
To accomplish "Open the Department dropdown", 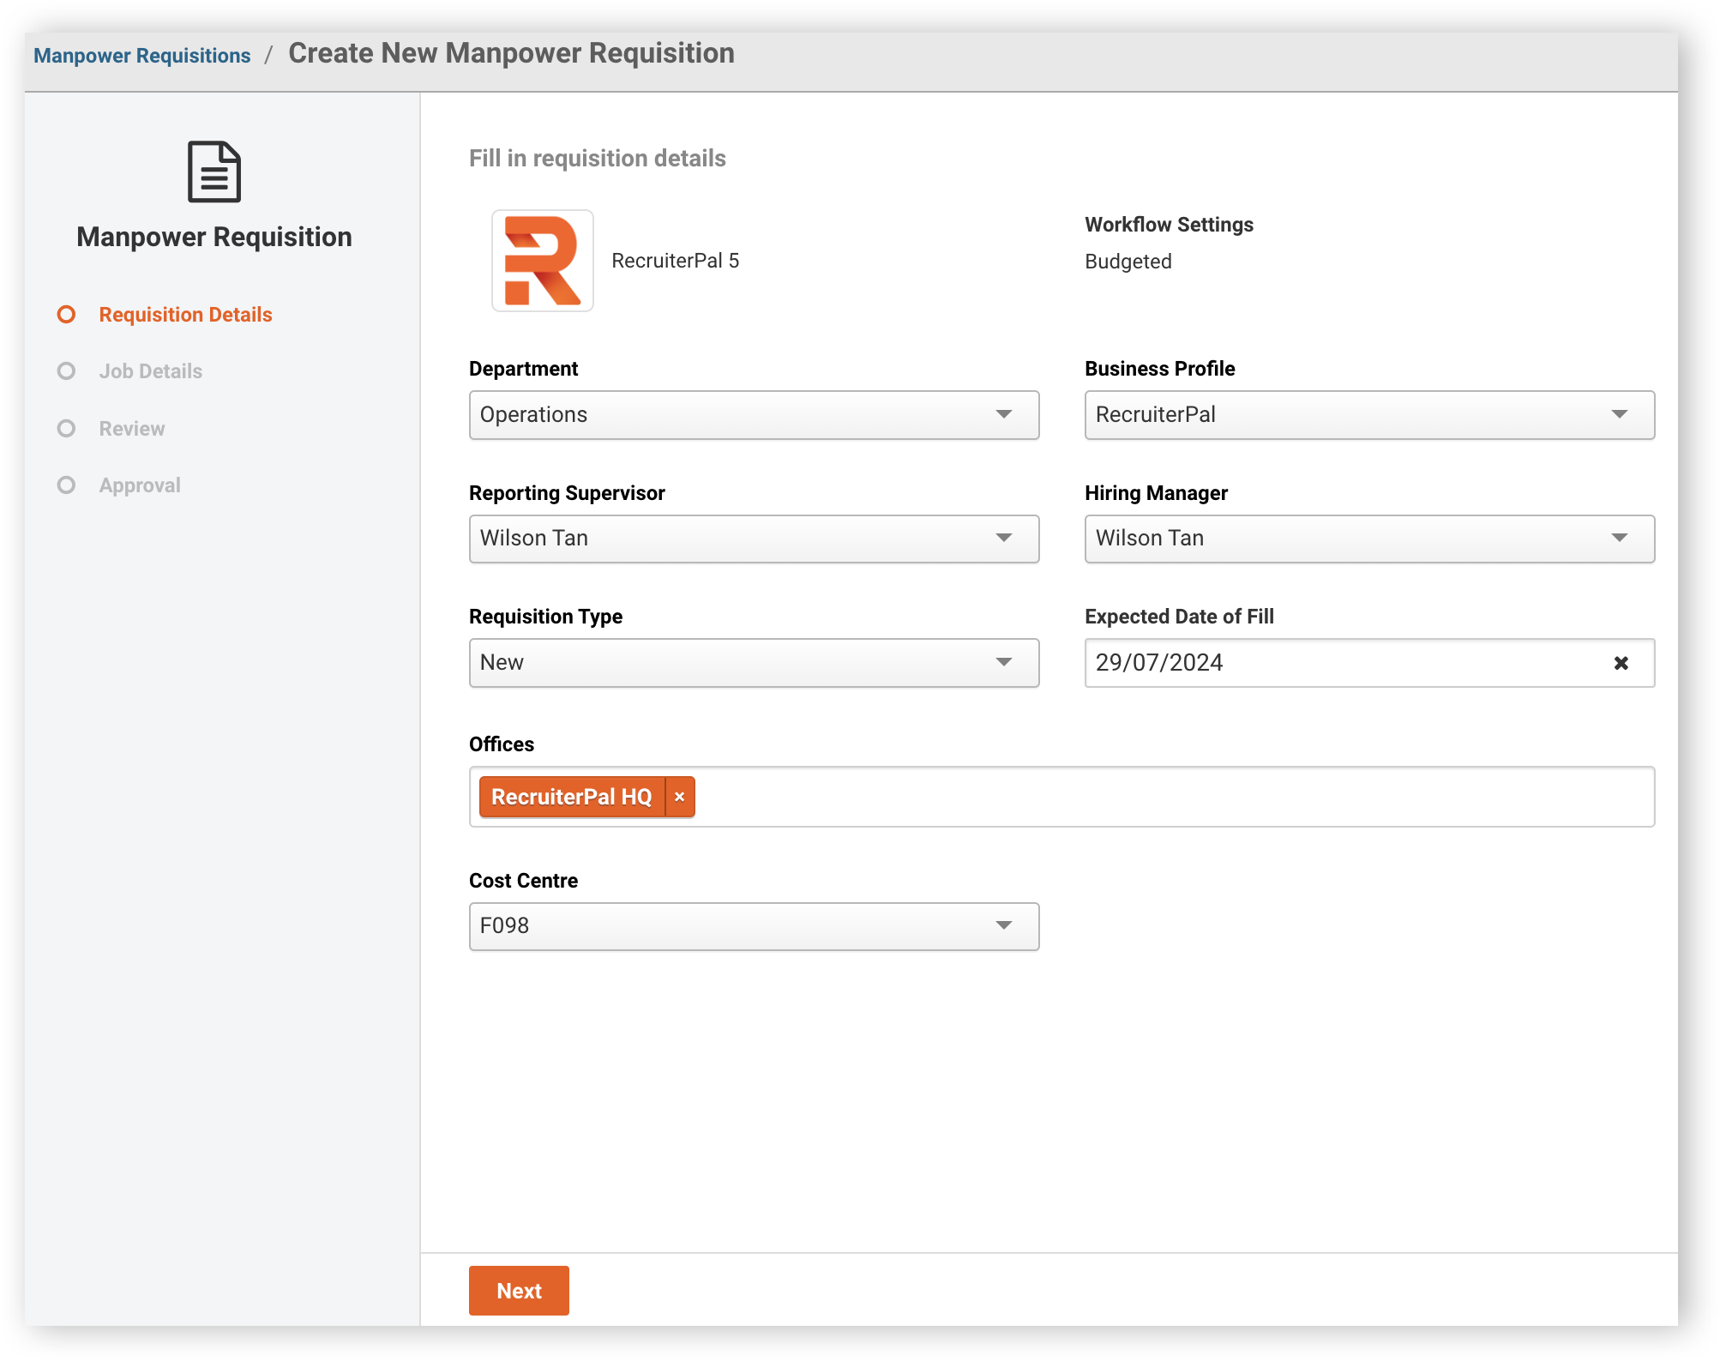I will pyautogui.click(x=754, y=415).
